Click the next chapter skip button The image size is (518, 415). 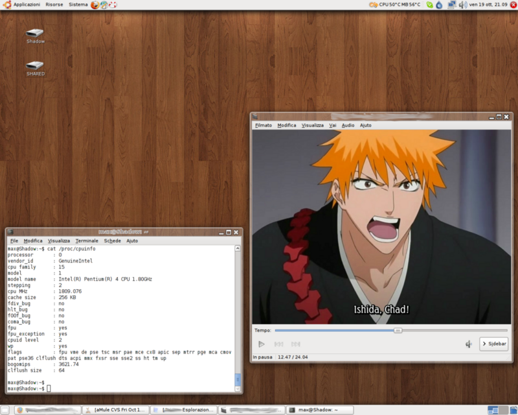point(295,344)
